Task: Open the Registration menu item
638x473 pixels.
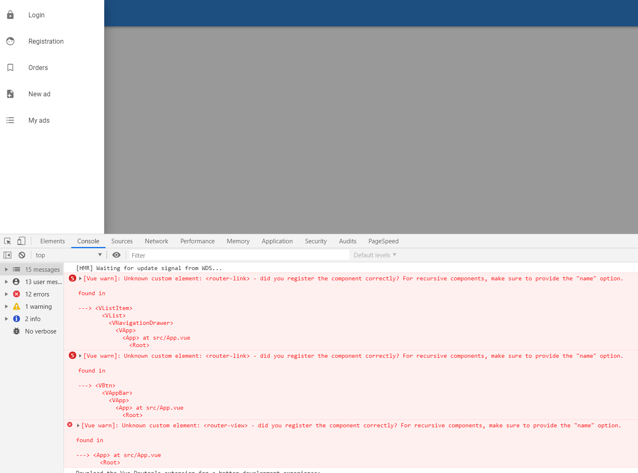Action: pos(52,41)
